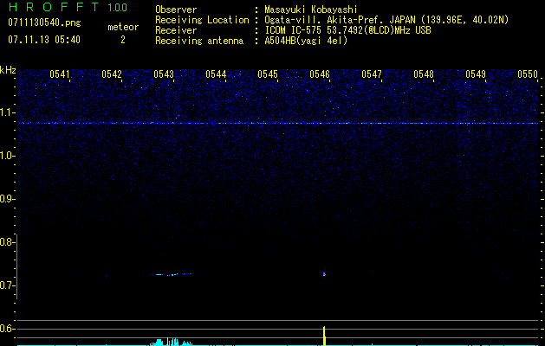Click the 0.8 frequency axis label
Image resolution: width=545 pixels, height=346 pixels.
(x=7, y=242)
